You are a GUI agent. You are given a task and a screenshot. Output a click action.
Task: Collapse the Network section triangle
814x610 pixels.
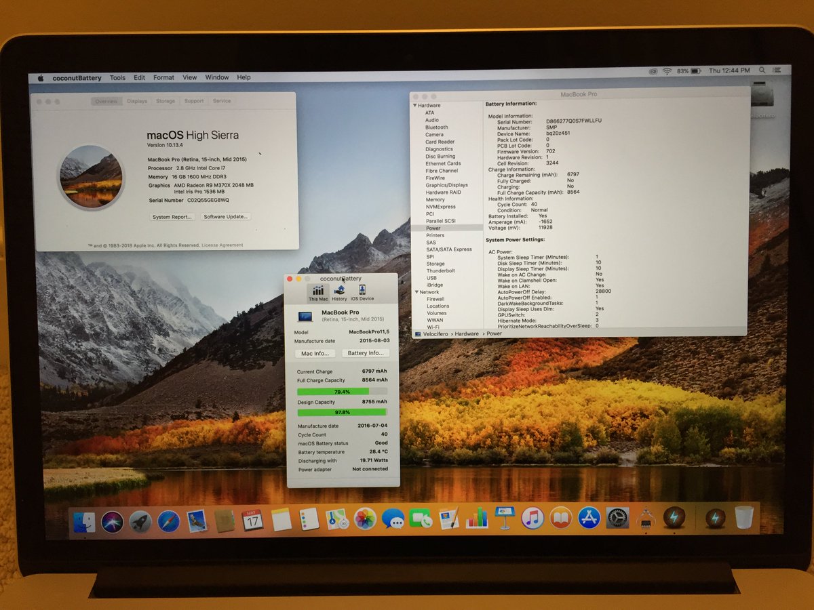[x=415, y=292]
